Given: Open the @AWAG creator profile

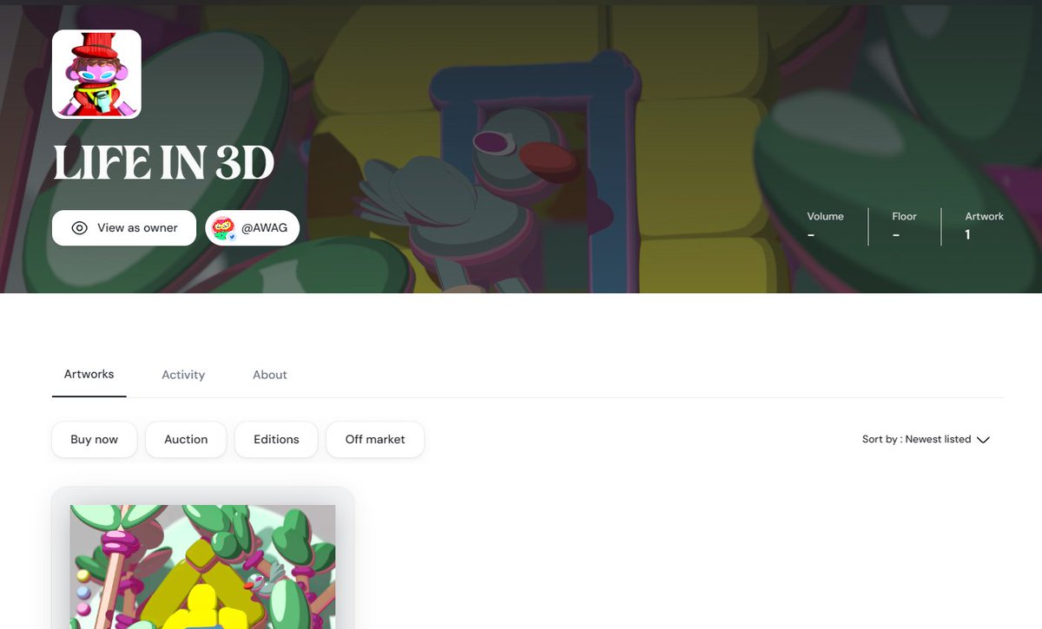Looking at the screenshot, I should click(x=253, y=228).
